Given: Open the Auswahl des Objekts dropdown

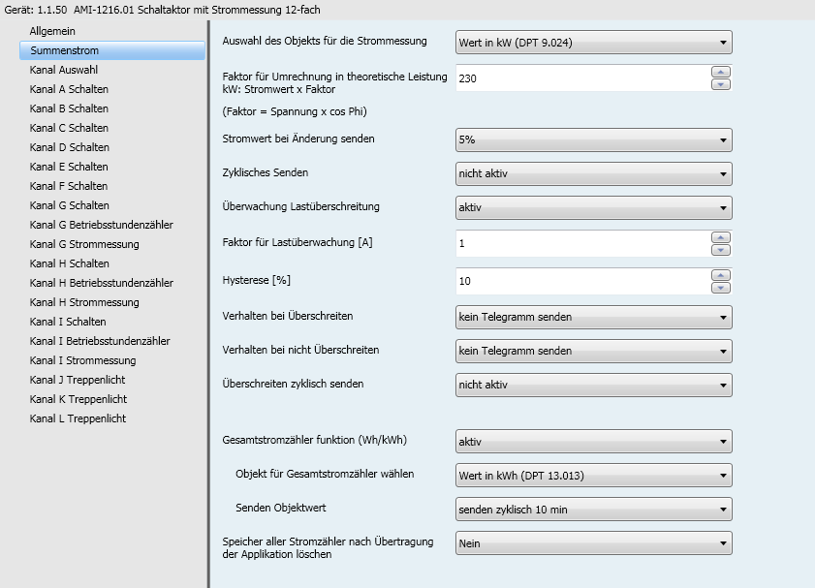Looking at the screenshot, I should click(x=593, y=43).
